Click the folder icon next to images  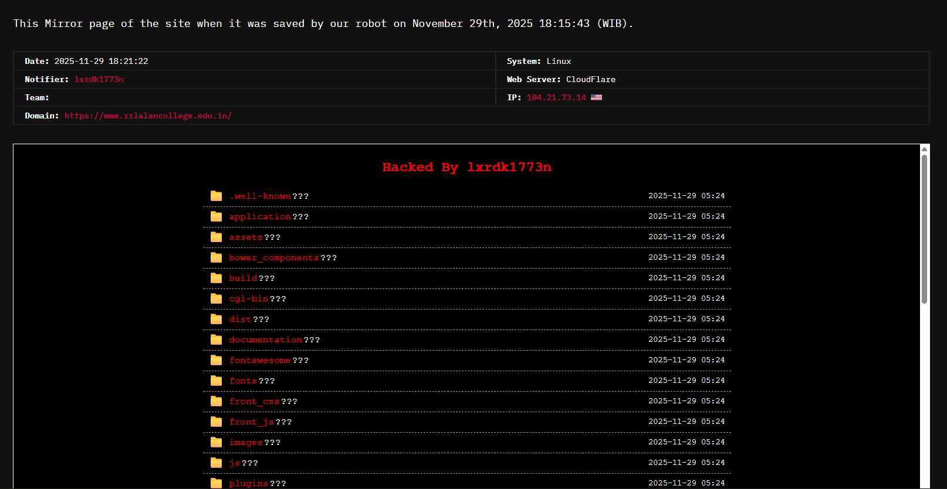tap(216, 442)
